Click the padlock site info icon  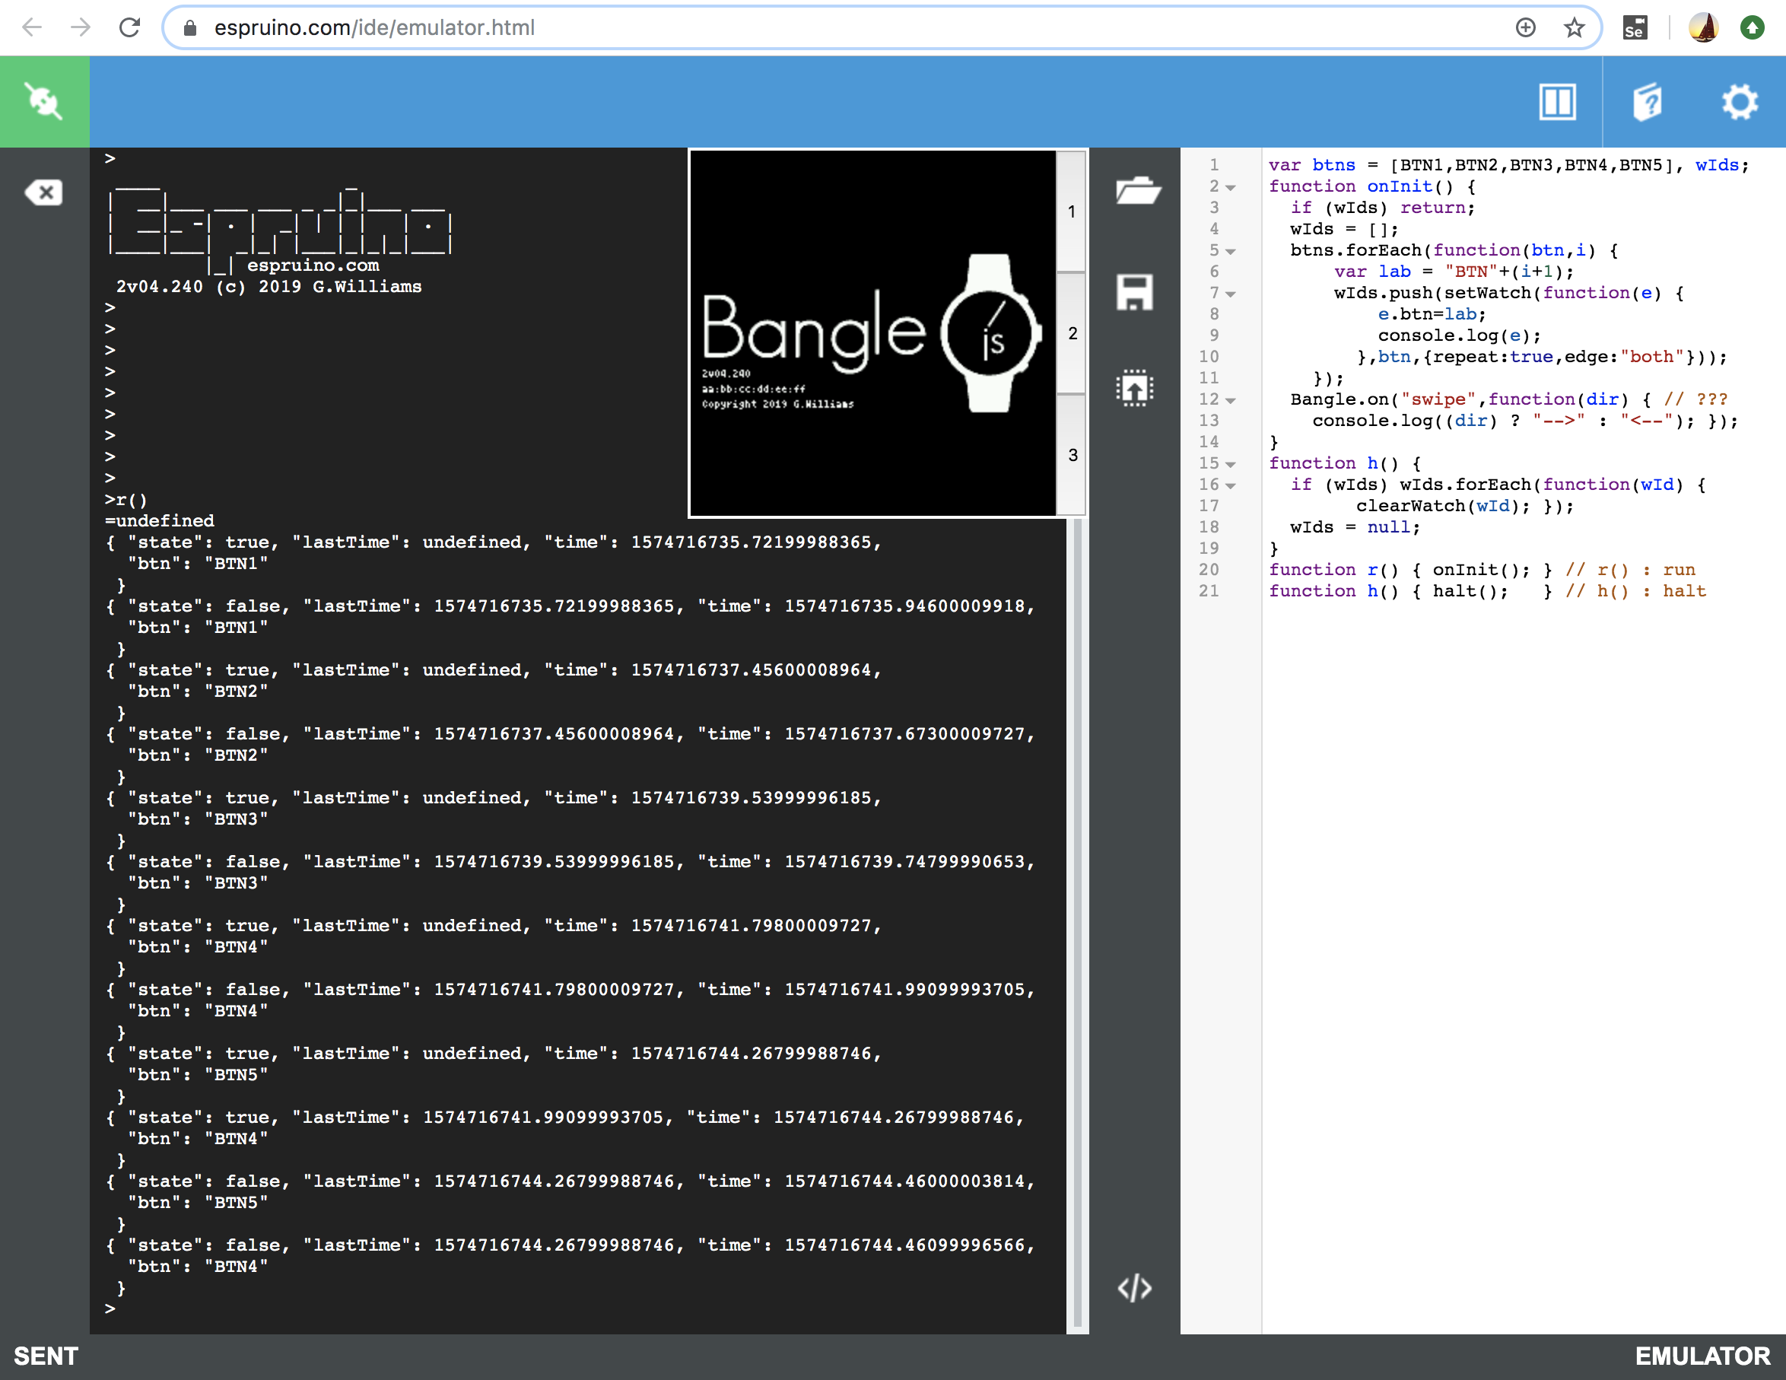(x=189, y=28)
